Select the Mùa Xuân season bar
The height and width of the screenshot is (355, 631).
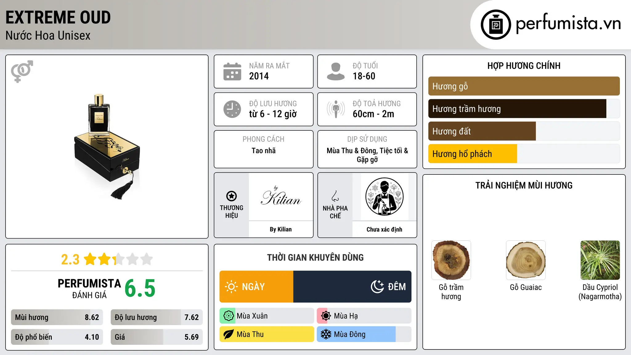coord(267,316)
